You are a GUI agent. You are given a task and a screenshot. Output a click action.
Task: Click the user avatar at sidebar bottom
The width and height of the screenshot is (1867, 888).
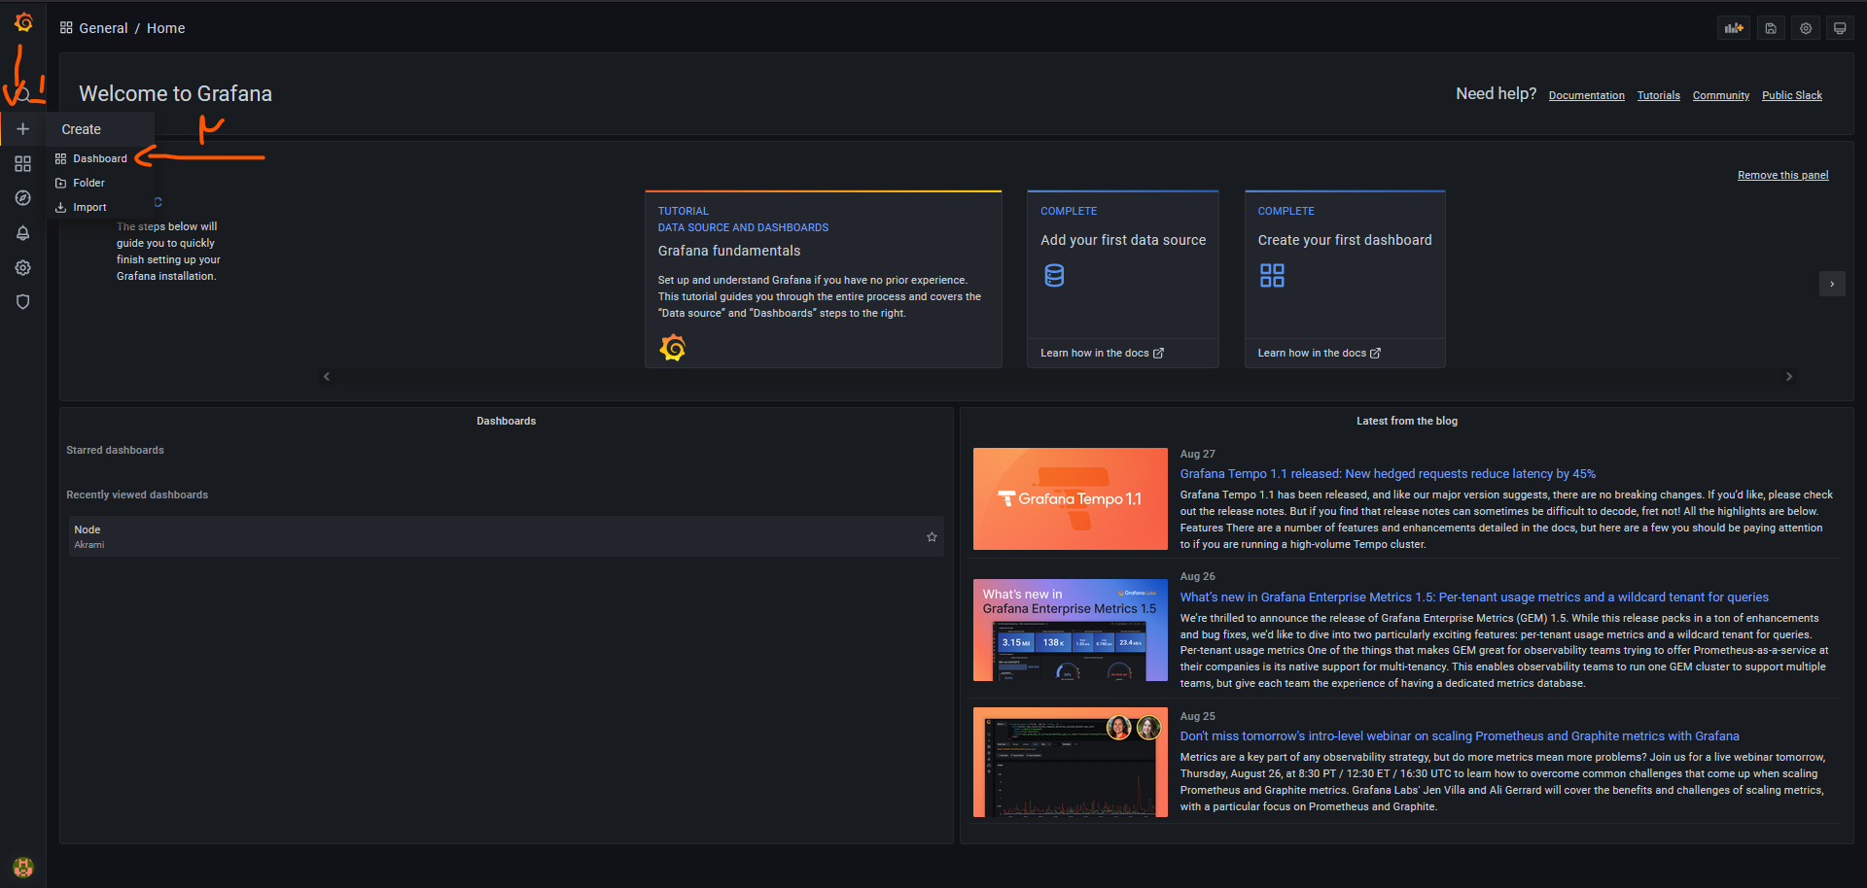click(23, 867)
